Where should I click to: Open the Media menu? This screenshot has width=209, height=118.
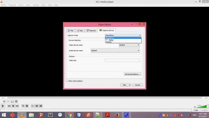pos(4,5)
